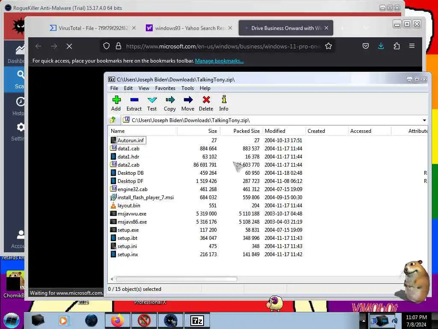Screen dimensions: 438x329
Task: Stop loading the page in Firefox
Action: pos(69,46)
